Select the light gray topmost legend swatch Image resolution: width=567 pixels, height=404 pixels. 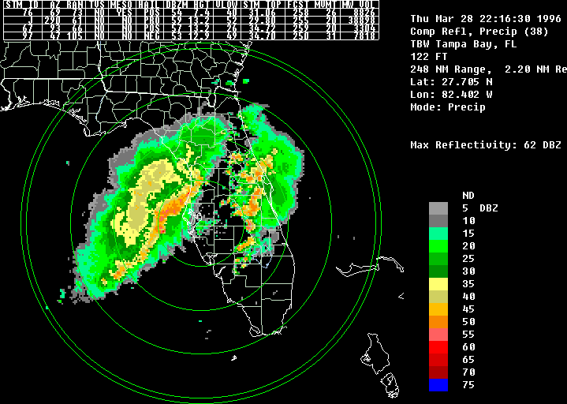[438, 208]
